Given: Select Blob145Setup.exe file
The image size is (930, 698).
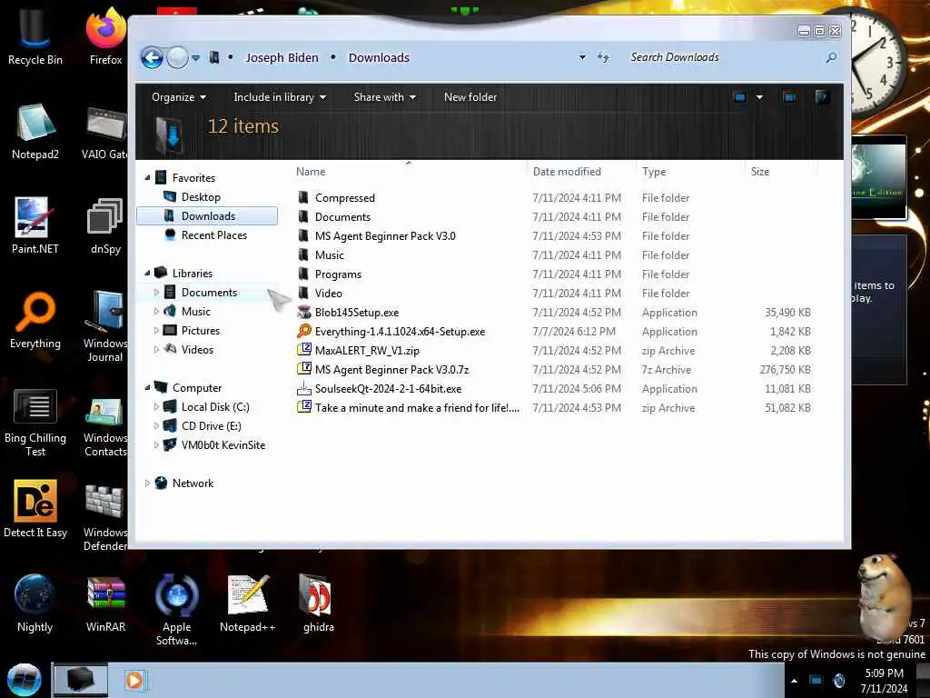Looking at the screenshot, I should (x=356, y=313).
